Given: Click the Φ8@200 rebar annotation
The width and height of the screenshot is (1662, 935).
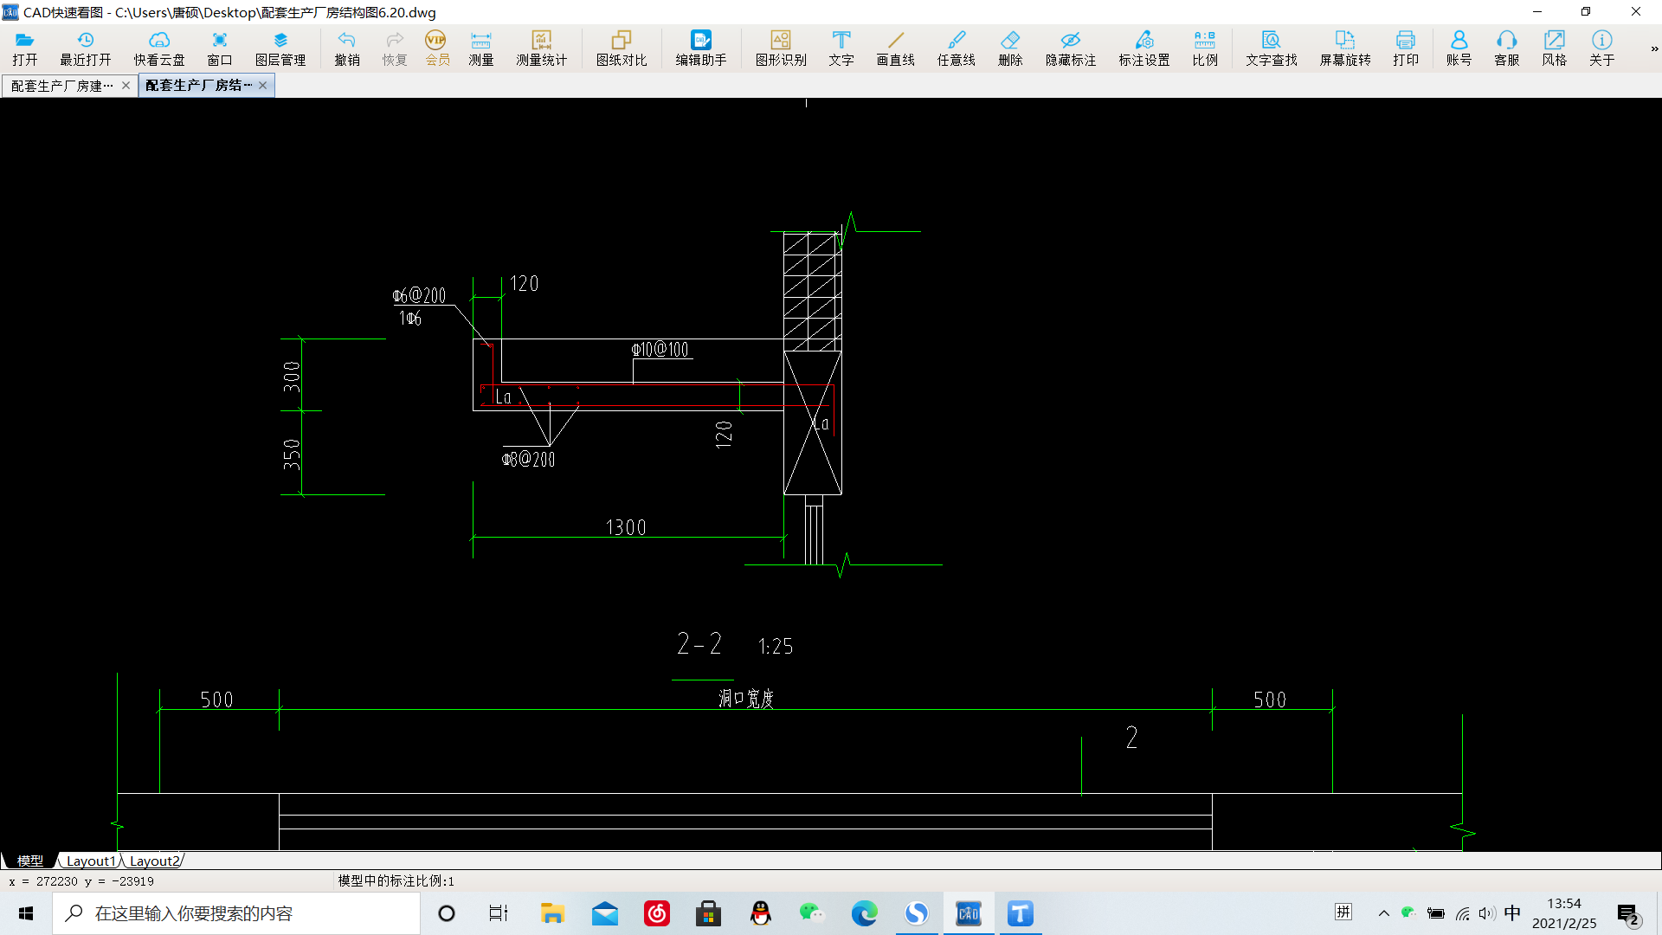Looking at the screenshot, I should [x=529, y=460].
